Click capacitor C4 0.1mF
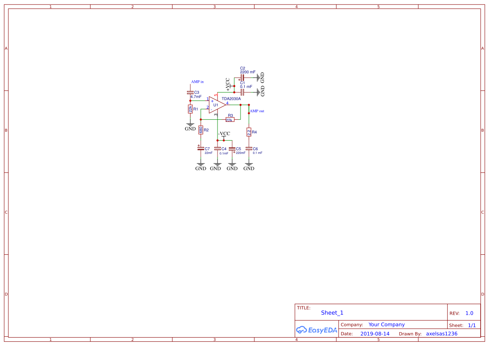Image resolution: width=489 pixels, height=346 pixels. (217, 149)
